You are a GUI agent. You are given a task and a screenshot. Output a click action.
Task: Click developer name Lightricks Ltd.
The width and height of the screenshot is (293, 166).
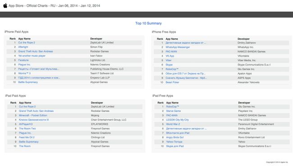click(98, 60)
